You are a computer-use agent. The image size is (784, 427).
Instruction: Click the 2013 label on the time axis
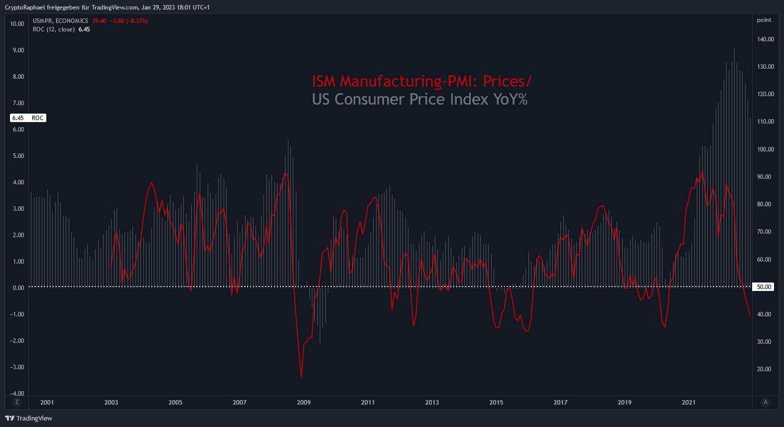pyautogui.click(x=432, y=403)
